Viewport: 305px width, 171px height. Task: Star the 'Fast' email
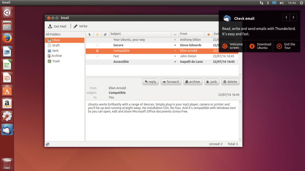(x=97, y=56)
